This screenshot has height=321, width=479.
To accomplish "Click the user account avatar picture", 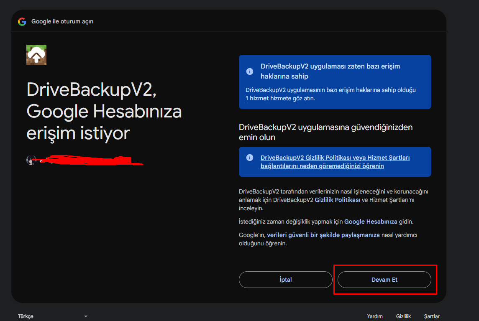I will (x=31, y=160).
